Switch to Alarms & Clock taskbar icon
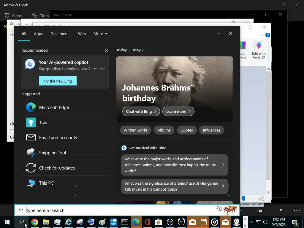 tap(181, 222)
